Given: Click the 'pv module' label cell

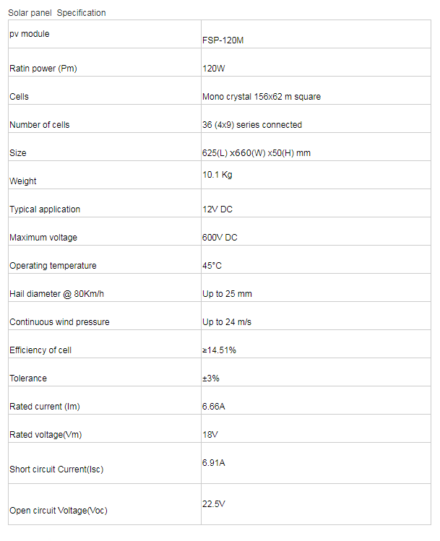Looking at the screenshot, I should coord(105,34).
